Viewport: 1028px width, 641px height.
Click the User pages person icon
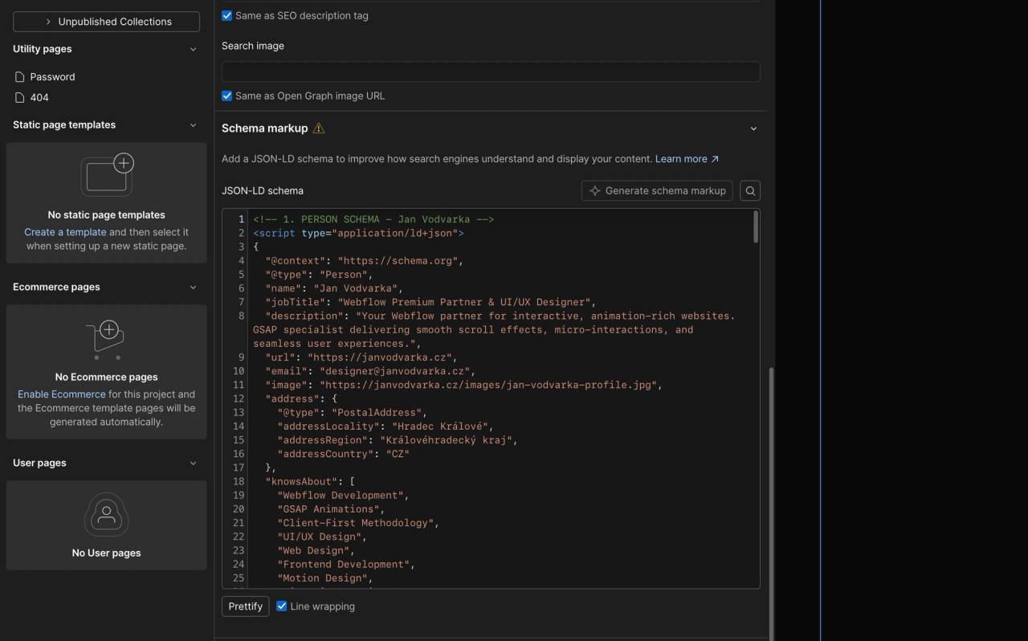tap(107, 515)
